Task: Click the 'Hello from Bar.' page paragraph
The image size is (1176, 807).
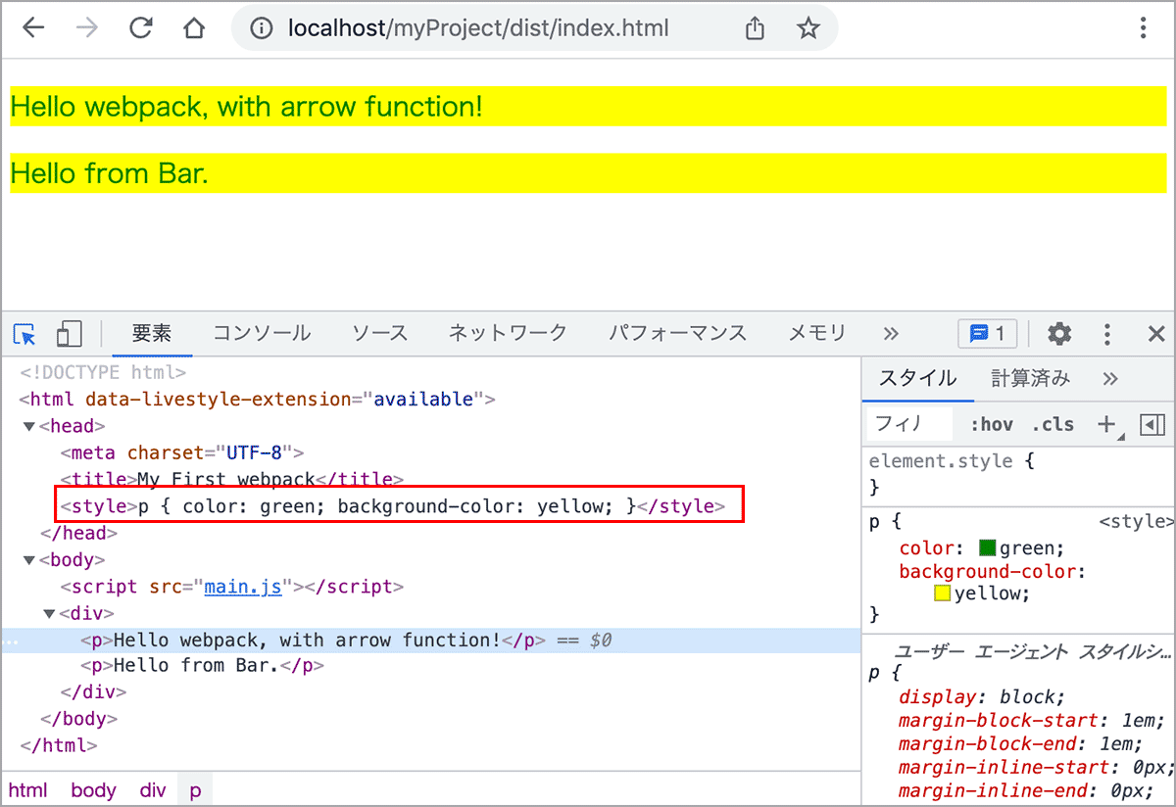Action: (x=588, y=173)
